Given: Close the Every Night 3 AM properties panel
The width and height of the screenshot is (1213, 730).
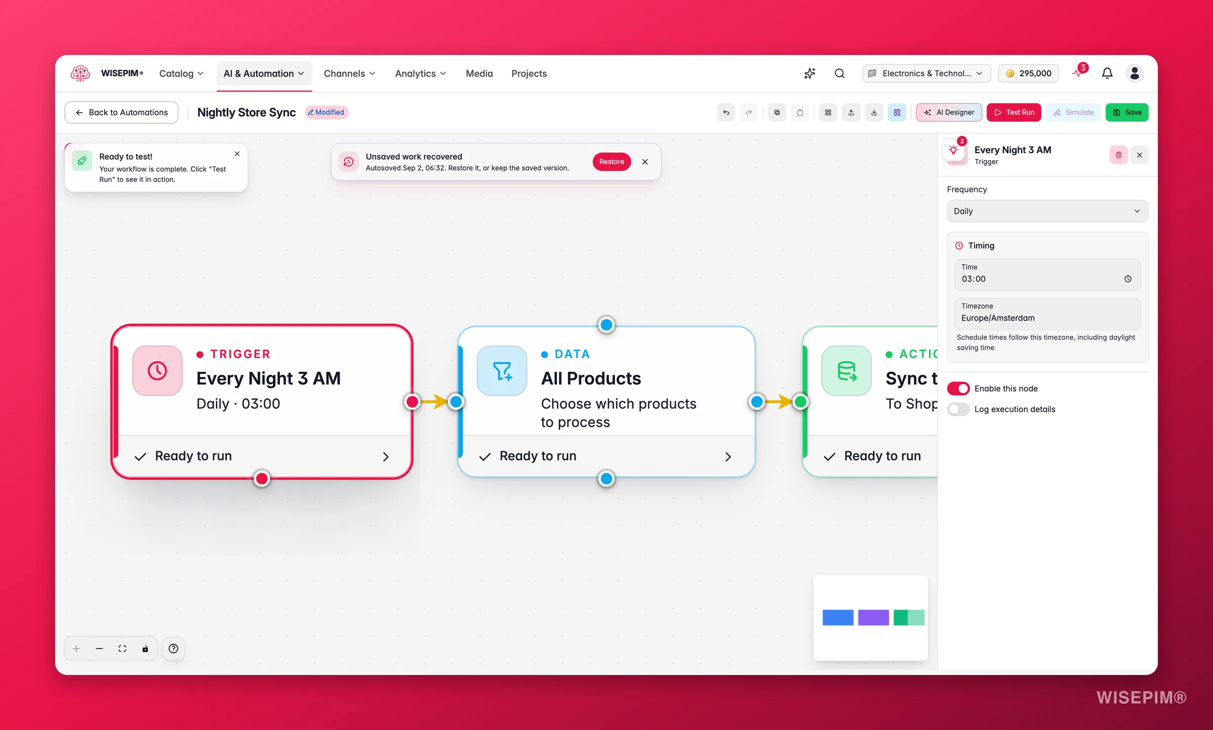Looking at the screenshot, I should [x=1139, y=155].
